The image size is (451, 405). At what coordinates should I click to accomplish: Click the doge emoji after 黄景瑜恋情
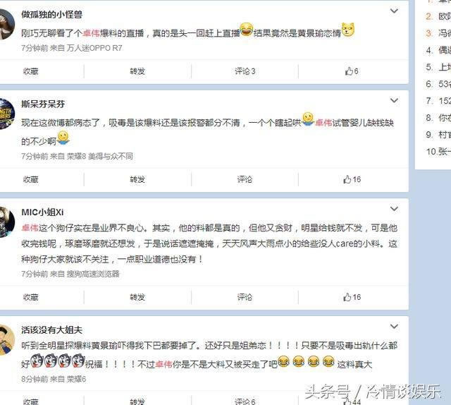click(x=347, y=30)
